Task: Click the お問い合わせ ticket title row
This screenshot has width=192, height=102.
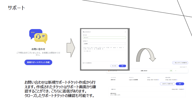Action: 144,71
